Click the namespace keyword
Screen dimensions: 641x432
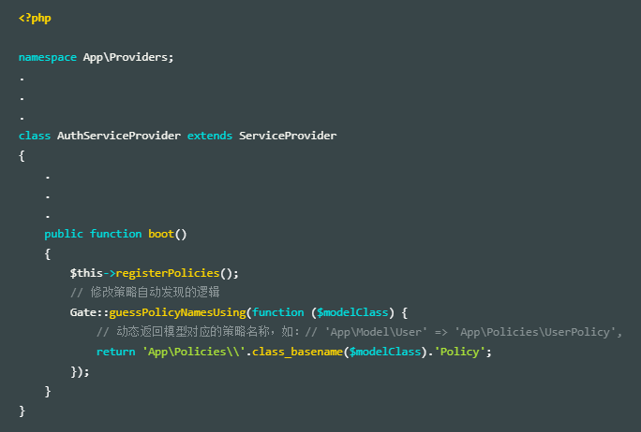coord(48,57)
